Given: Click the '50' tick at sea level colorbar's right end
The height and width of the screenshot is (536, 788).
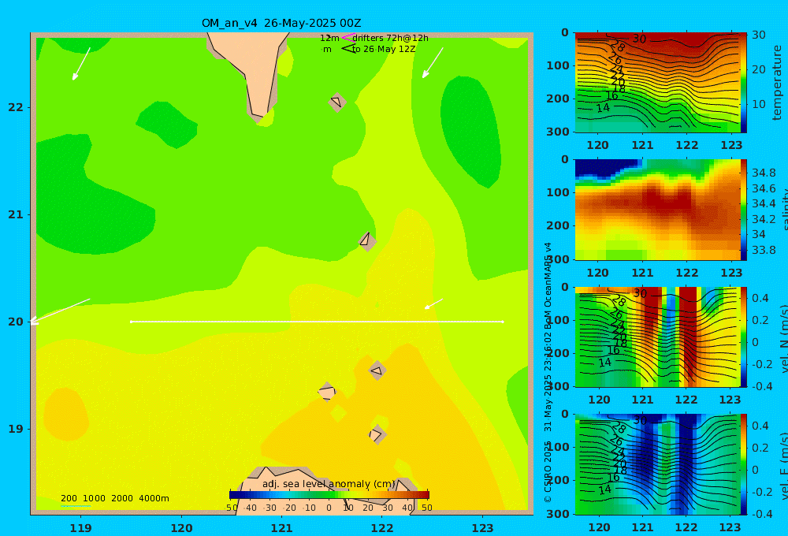Looking at the screenshot, I should 426,508.
